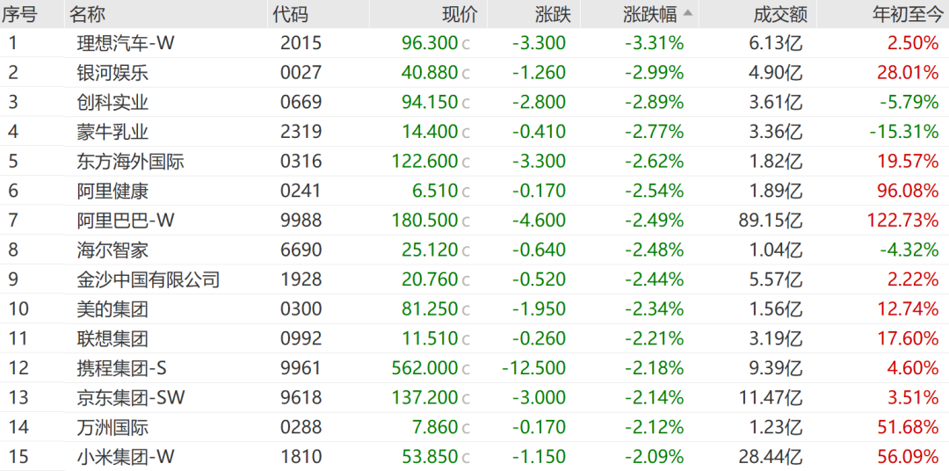Click 携程集团-S in the list
This screenshot has height=471, width=949.
[124, 368]
